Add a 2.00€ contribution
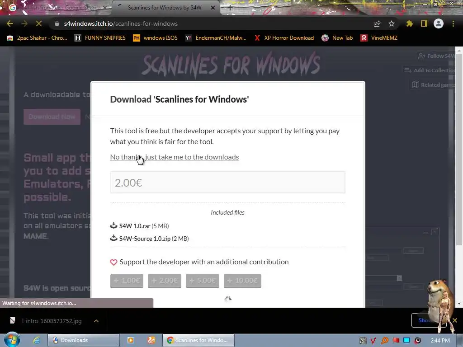The height and width of the screenshot is (347, 463). (x=165, y=281)
